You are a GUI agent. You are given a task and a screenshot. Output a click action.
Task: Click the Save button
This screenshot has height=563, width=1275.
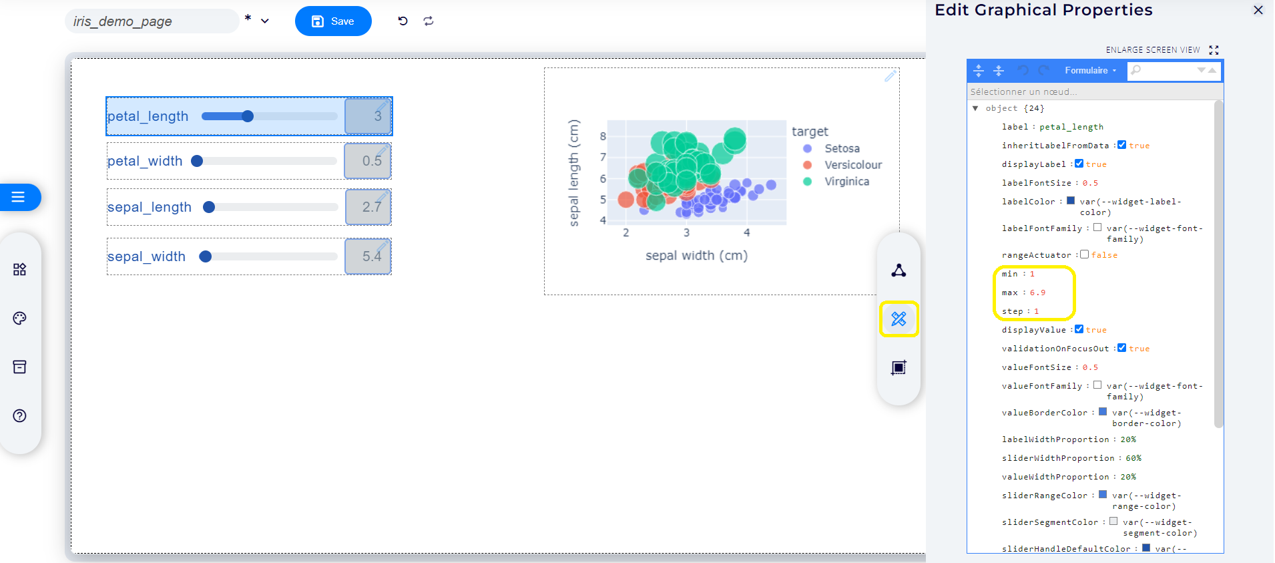tap(333, 21)
